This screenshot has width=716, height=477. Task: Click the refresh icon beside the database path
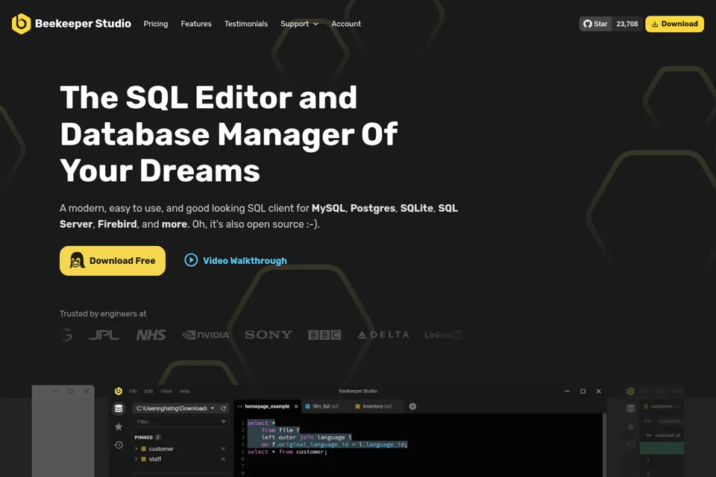(223, 408)
